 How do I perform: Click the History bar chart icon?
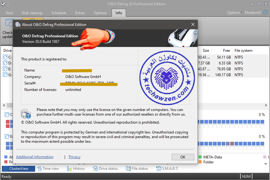click(x=69, y=169)
